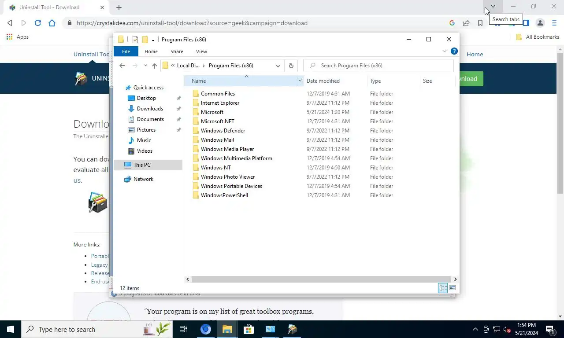Sort by Size column header
Image resolution: width=564 pixels, height=338 pixels.
coord(438,81)
